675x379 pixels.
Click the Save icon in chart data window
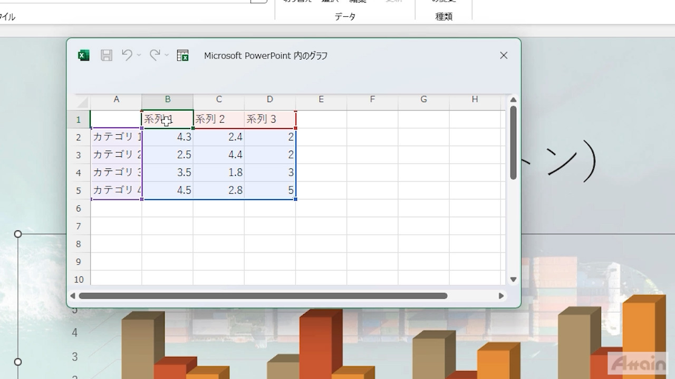pos(107,55)
